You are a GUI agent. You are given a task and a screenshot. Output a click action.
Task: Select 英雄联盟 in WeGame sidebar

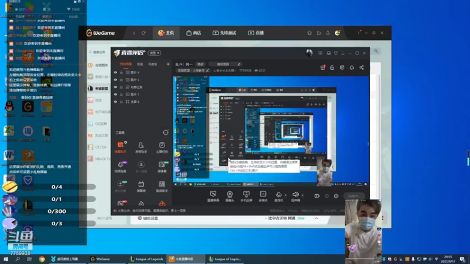tap(98, 89)
